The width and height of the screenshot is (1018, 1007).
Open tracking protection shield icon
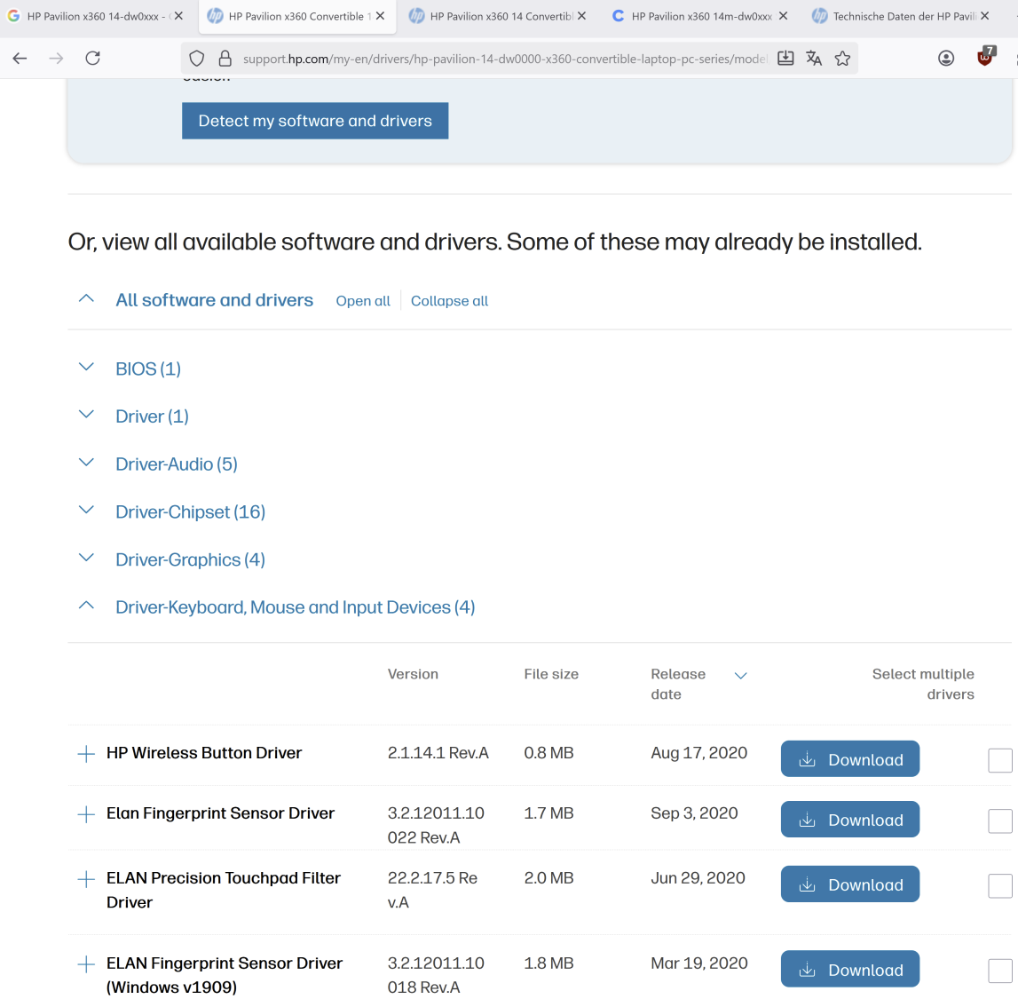click(x=197, y=59)
